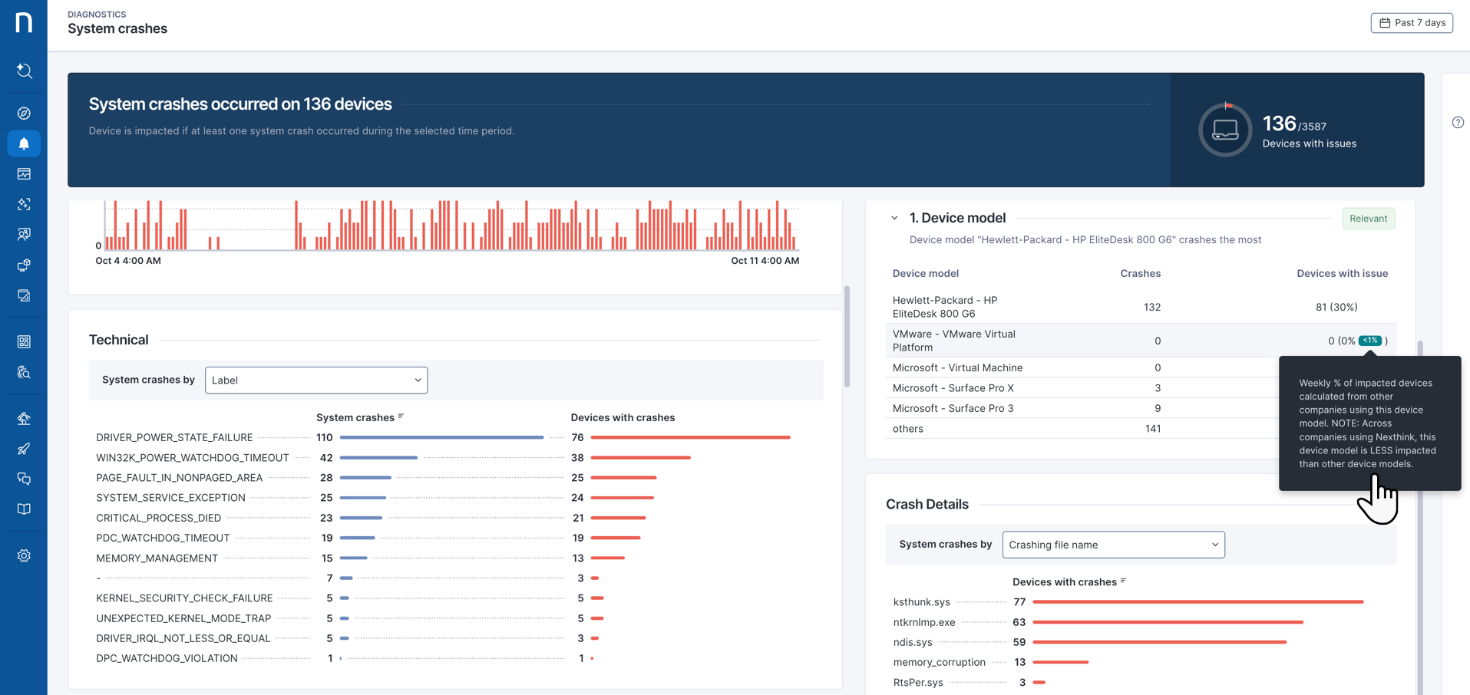Open the book documentation icon

pyautogui.click(x=24, y=509)
